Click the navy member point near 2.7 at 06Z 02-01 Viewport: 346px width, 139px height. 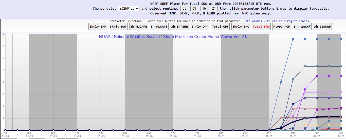[341, 98]
